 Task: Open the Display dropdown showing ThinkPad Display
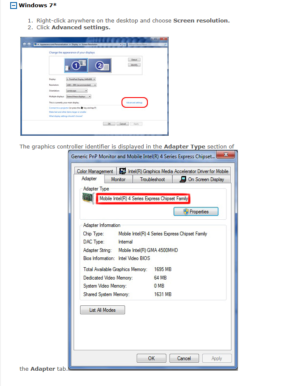[x=81, y=79]
